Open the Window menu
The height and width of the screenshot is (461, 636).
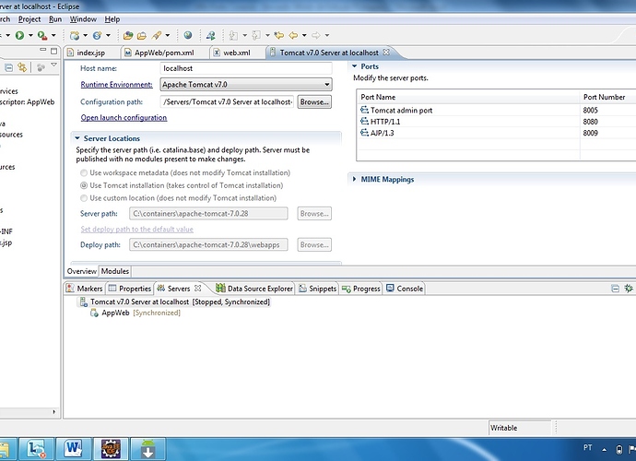coord(83,19)
